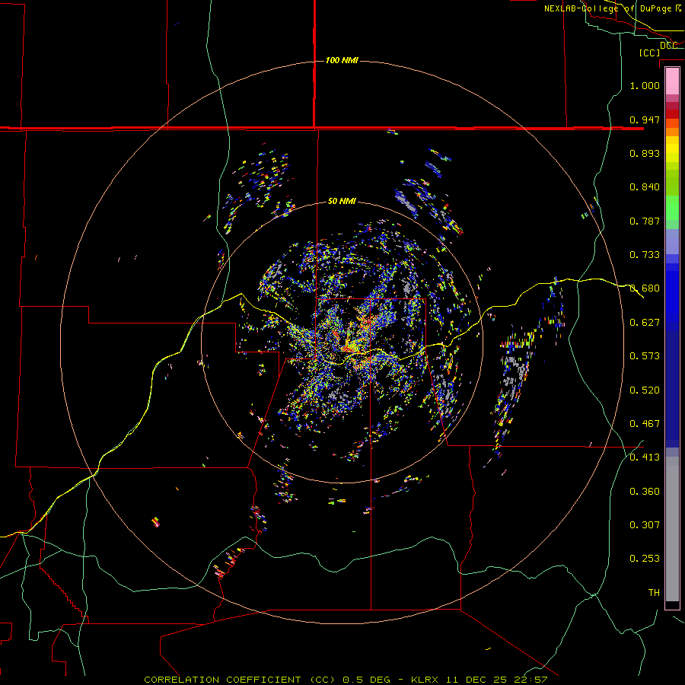Click the 0.947 scale value
Image resolution: width=685 pixels, height=685 pixels.
point(645,119)
